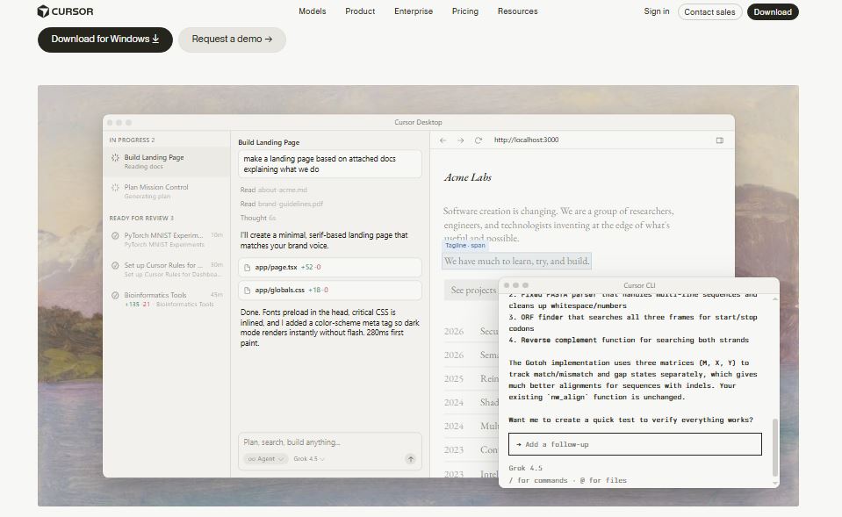The height and width of the screenshot is (517, 842).
Task: Select the Build Landing Page task
Action: 167,162
